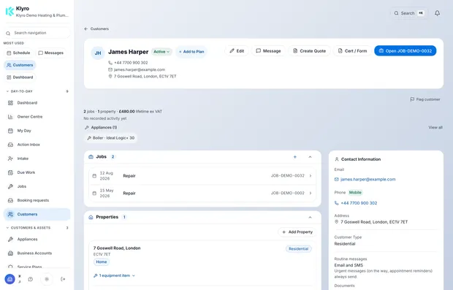
Task: Open the notifications bell
Action: pos(437,13)
